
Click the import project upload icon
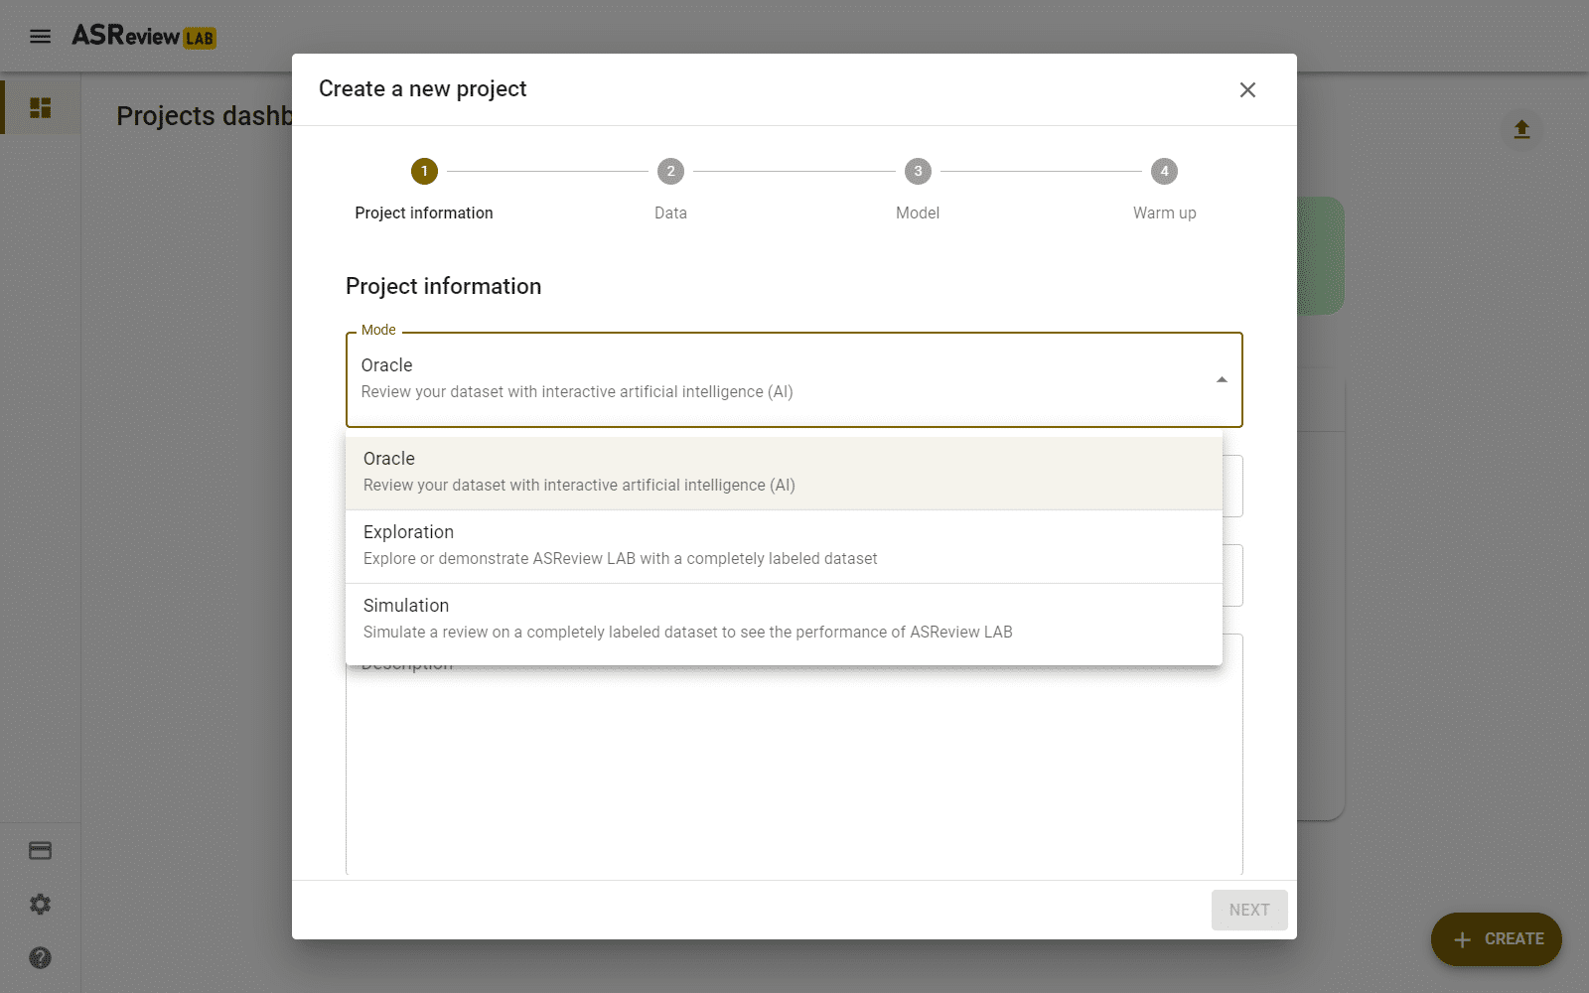1520,129
